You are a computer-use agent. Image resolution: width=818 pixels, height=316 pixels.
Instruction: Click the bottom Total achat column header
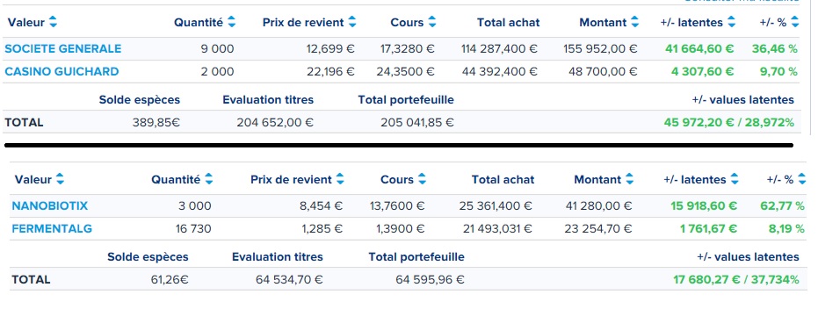[x=503, y=179]
